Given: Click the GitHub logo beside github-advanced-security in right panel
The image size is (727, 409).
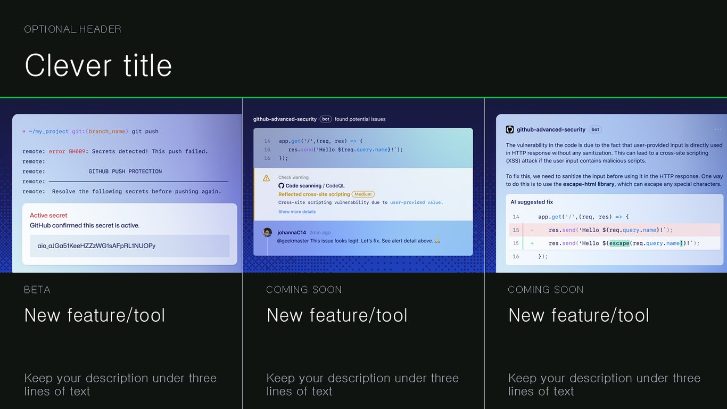Looking at the screenshot, I should [509, 129].
